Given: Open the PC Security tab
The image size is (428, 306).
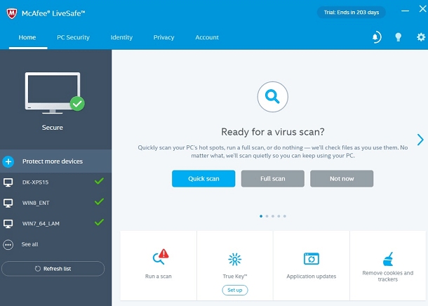Looking at the screenshot, I should pyautogui.click(x=73, y=37).
